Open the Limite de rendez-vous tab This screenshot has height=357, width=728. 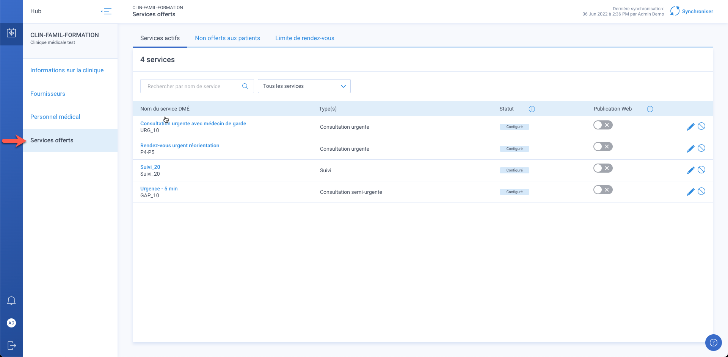pyautogui.click(x=305, y=38)
